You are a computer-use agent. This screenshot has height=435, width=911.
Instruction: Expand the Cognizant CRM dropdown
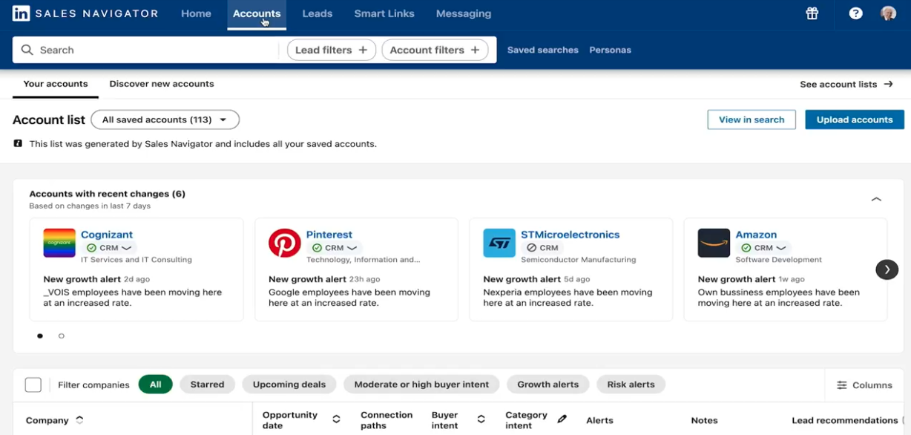click(127, 248)
